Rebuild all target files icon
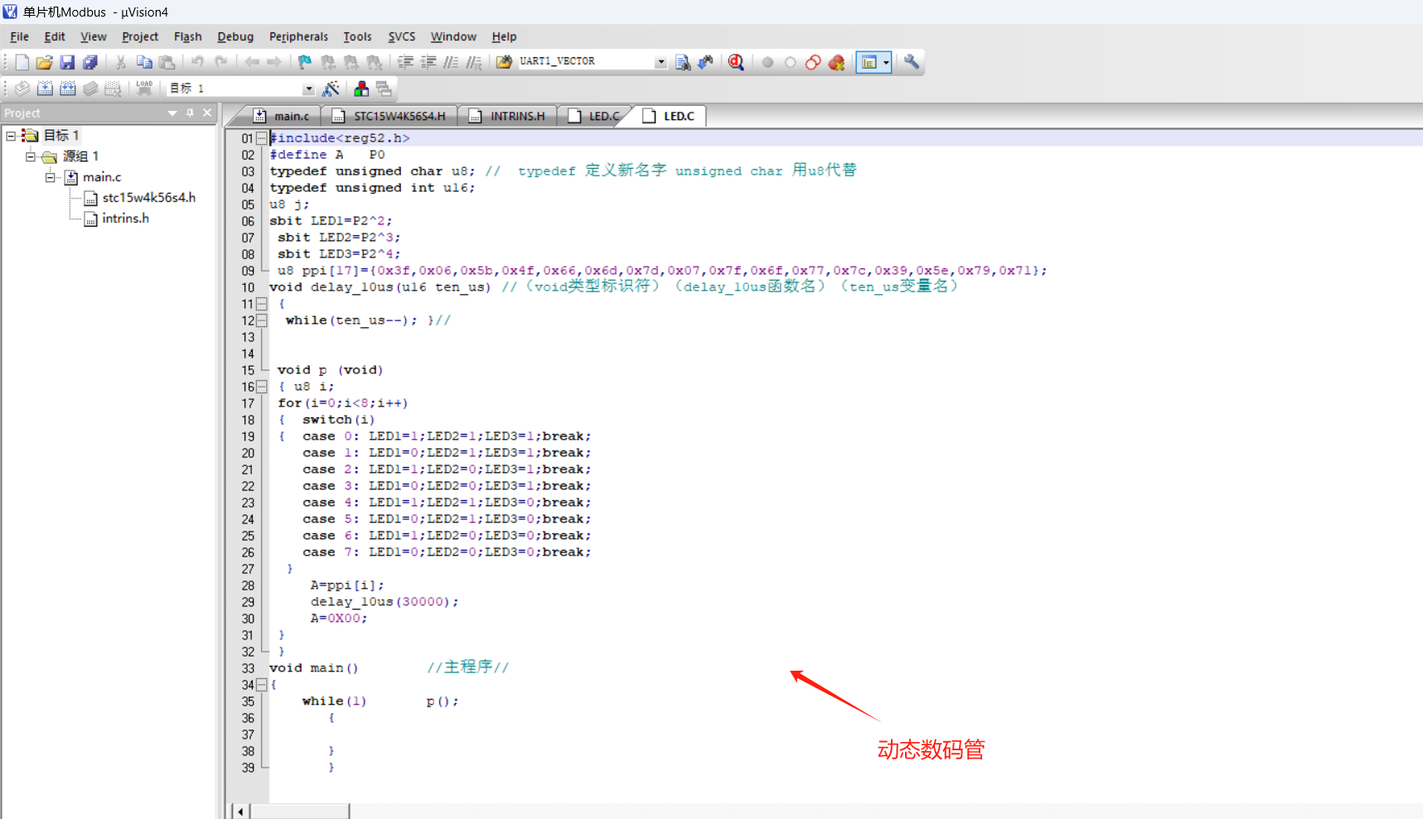 tap(68, 89)
